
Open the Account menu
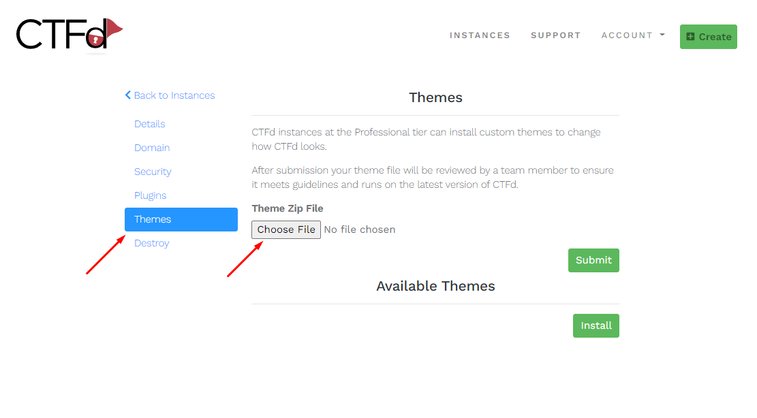coord(627,35)
